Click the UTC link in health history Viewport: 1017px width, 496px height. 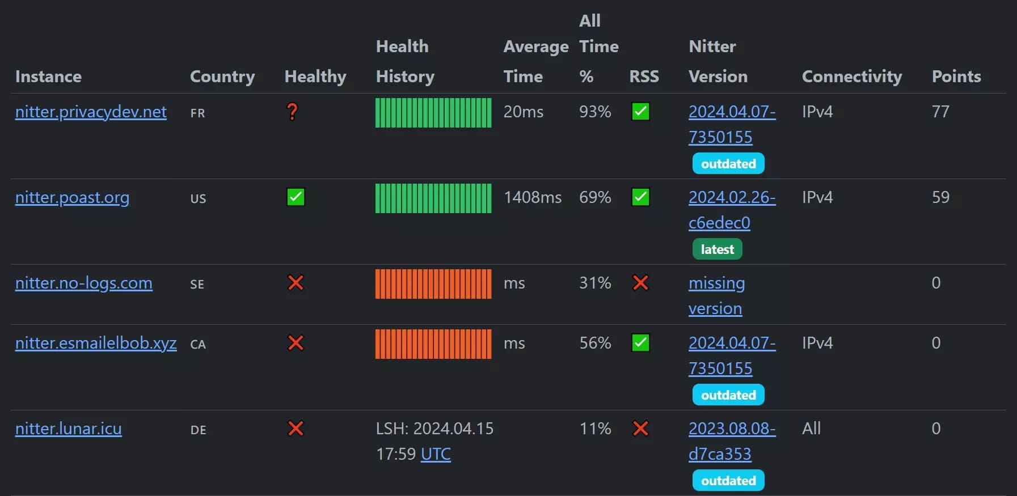point(436,454)
